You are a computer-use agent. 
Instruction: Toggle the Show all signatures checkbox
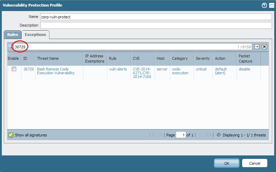(x=11, y=135)
